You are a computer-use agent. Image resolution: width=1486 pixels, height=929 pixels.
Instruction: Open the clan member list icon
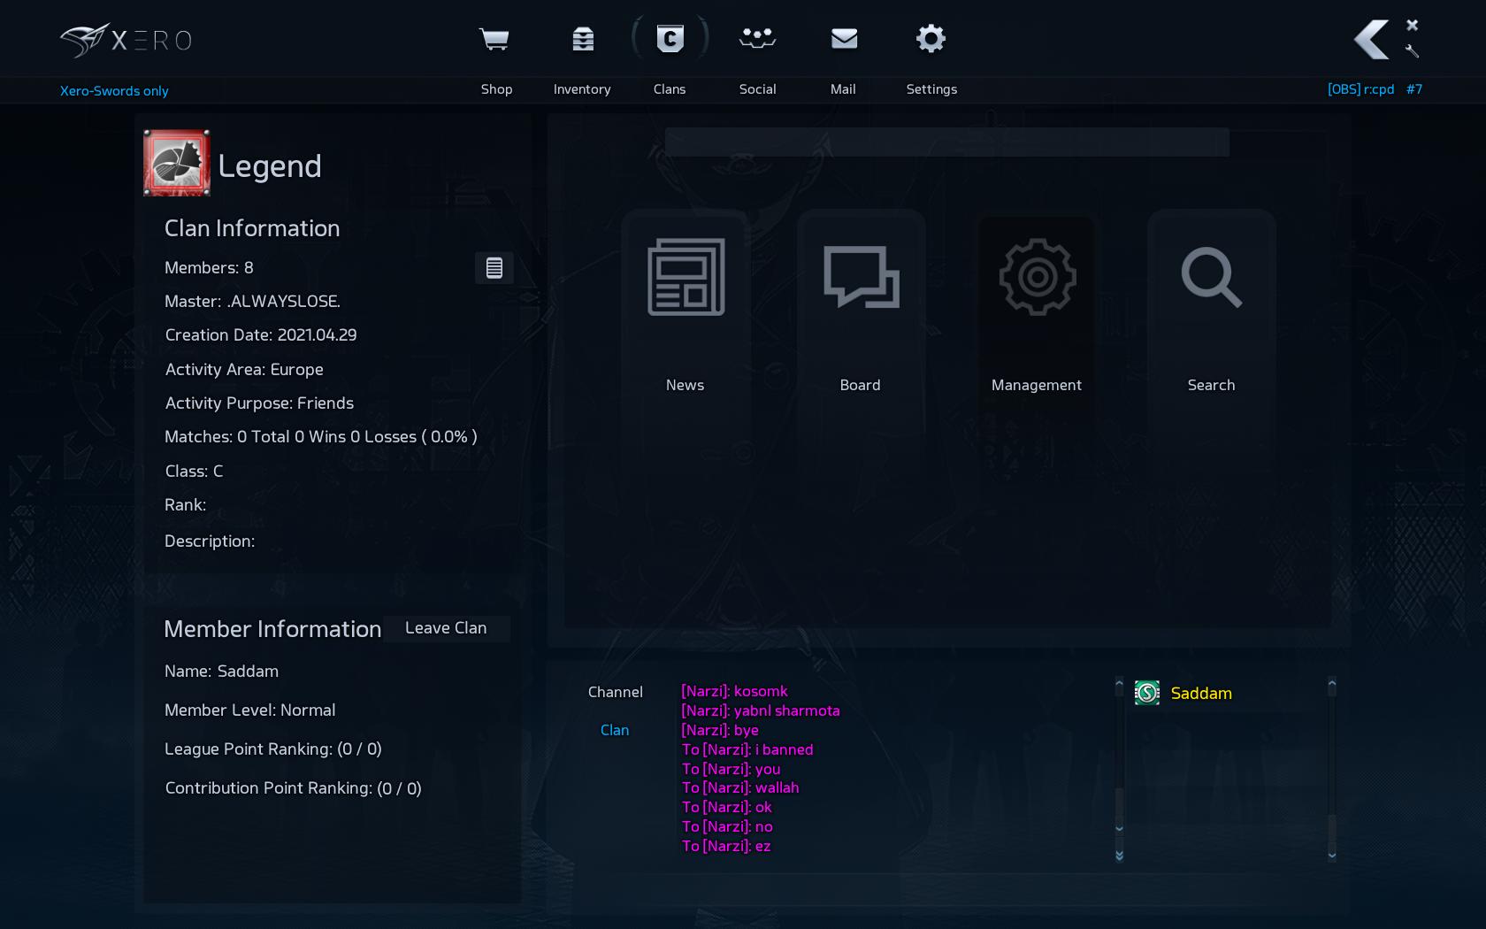click(494, 268)
